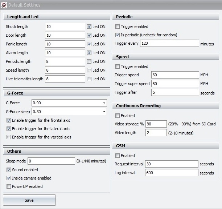
Task: Toggle Led ON for Panic length
Action: point(89,44)
